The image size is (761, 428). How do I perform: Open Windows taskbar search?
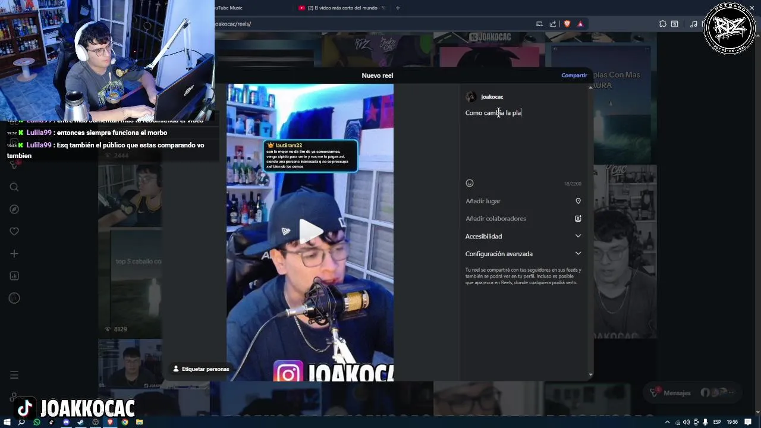coord(21,422)
